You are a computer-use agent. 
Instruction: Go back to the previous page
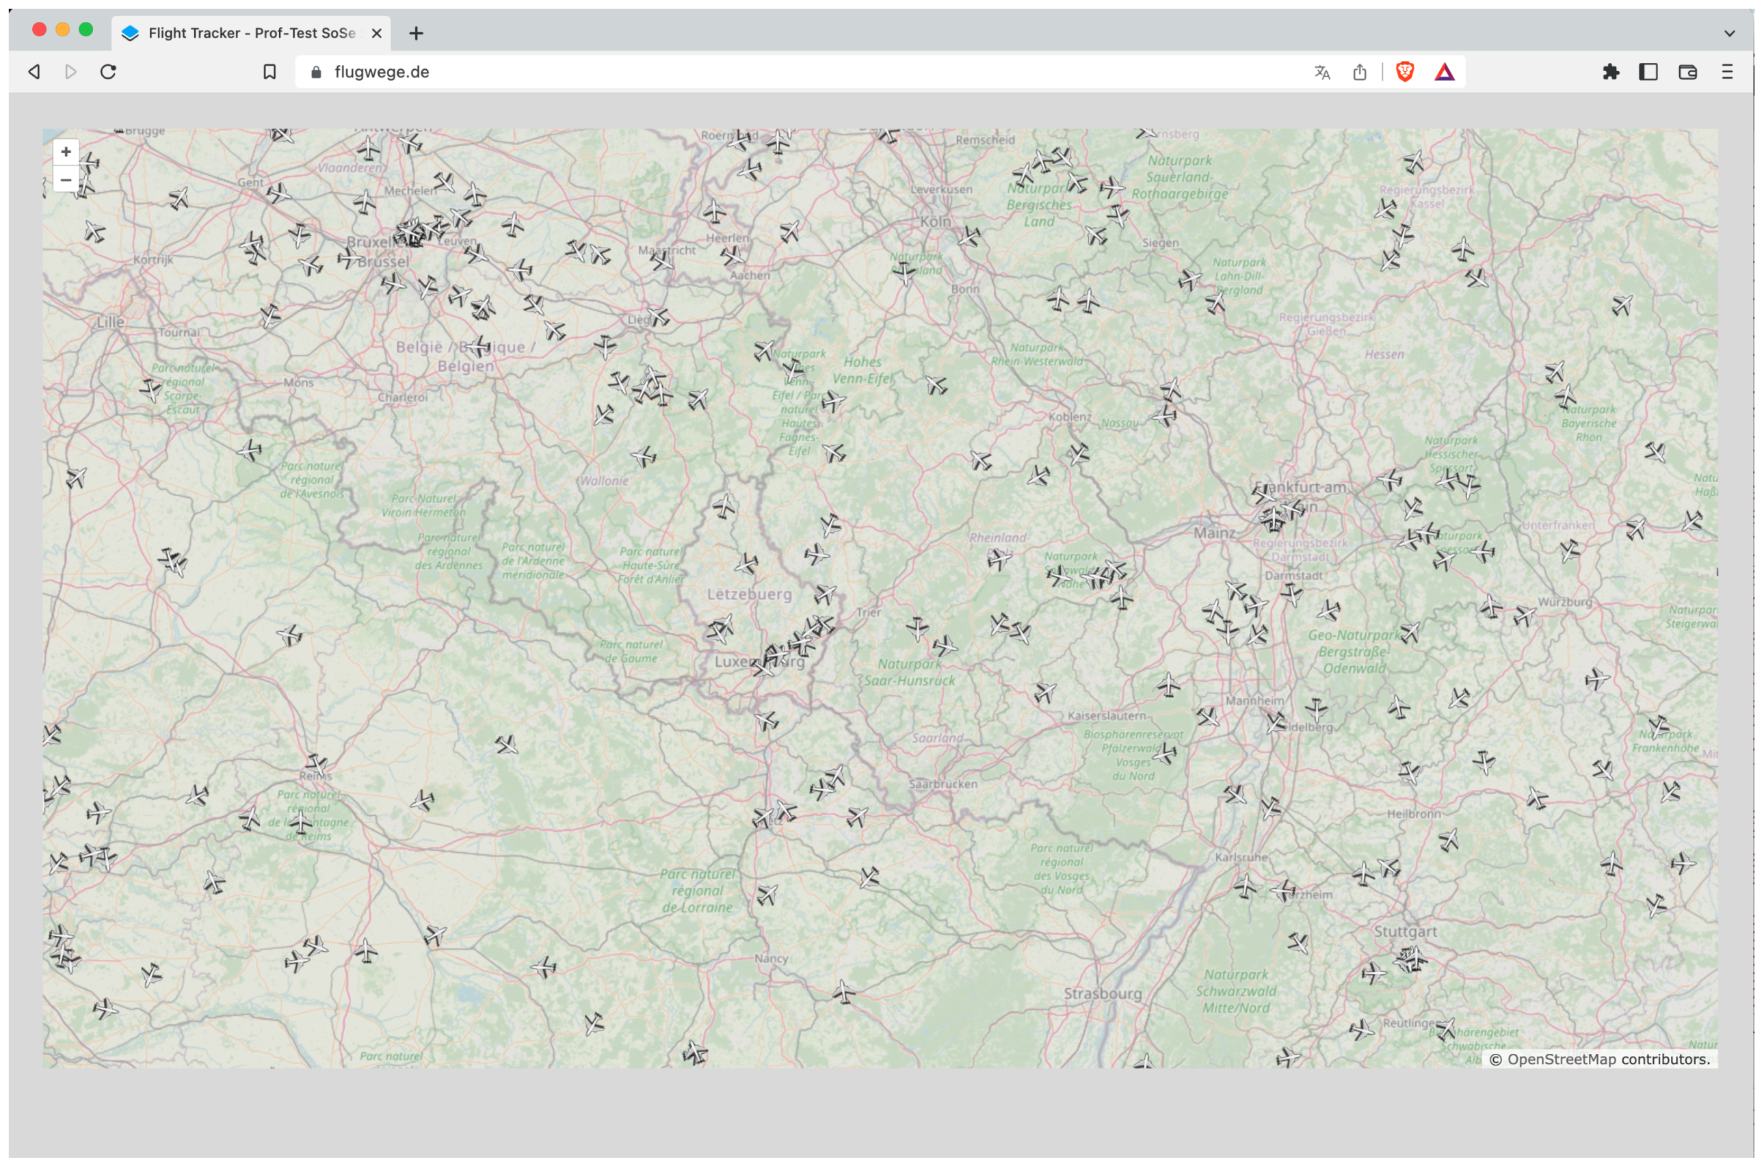click(x=34, y=72)
